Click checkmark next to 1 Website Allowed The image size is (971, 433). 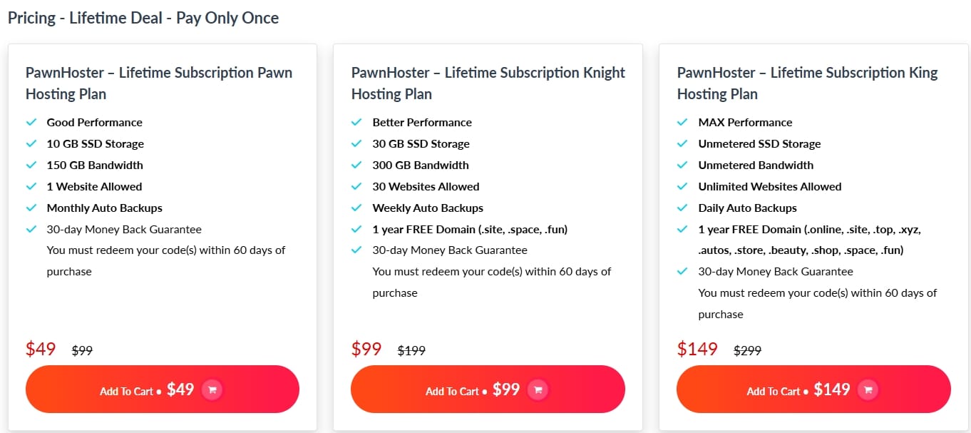click(x=31, y=186)
